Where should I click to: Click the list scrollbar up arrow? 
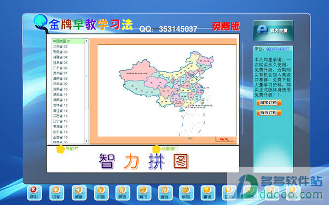[87, 41]
